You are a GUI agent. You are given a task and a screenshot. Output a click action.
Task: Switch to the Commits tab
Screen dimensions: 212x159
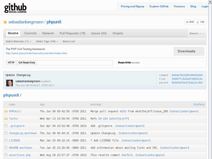click(30, 33)
